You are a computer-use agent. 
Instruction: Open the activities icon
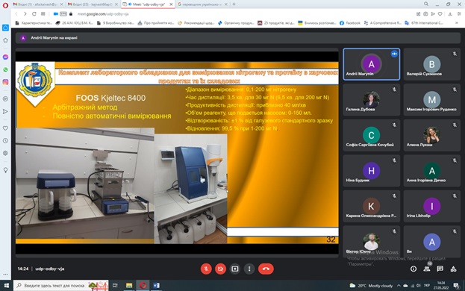pyautogui.click(x=454, y=269)
